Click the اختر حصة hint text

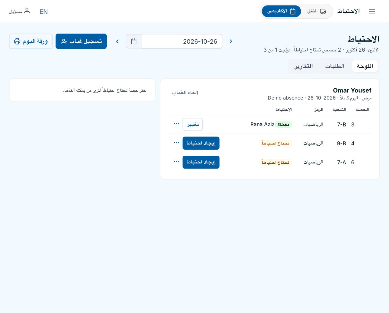(x=105, y=90)
